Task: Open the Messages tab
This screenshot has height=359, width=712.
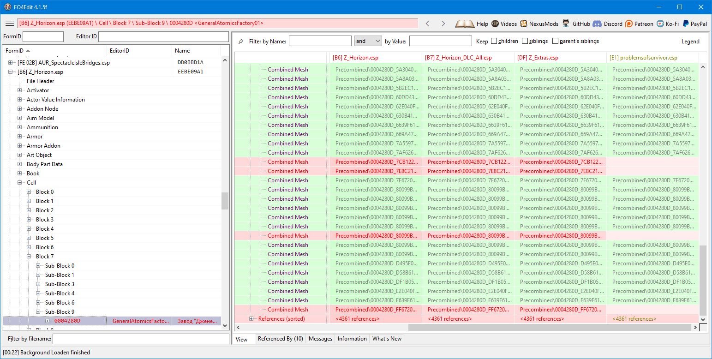Action: click(x=320, y=339)
